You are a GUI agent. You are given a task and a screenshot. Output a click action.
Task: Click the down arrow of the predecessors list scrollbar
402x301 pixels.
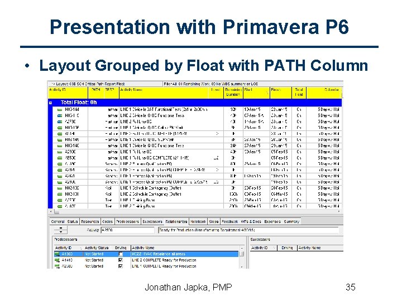coord(242,266)
